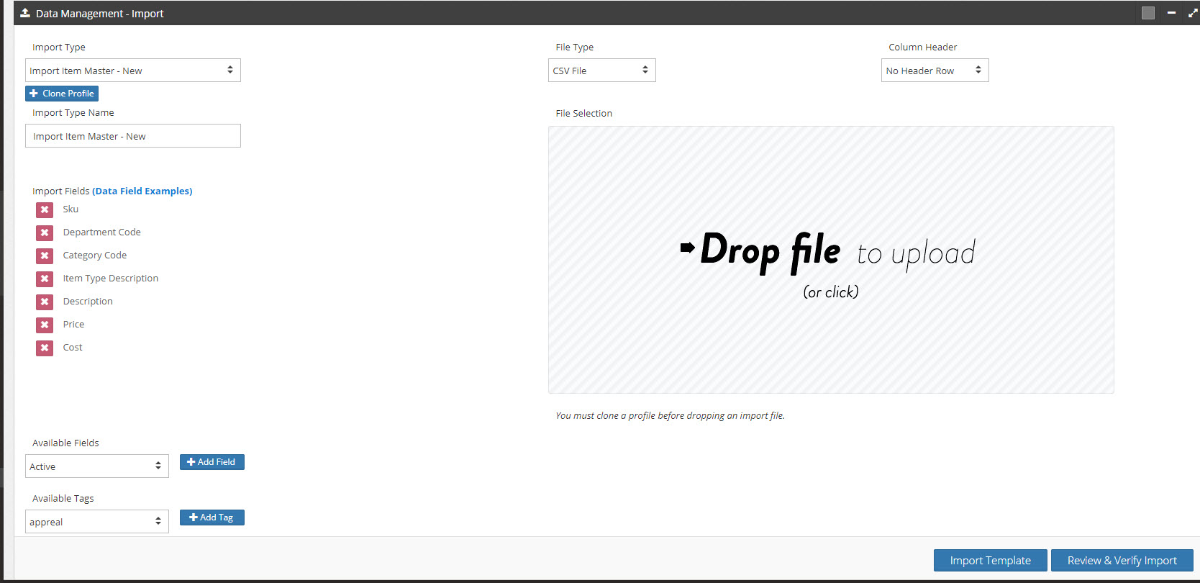Expand the panel to full screen

click(x=1193, y=13)
